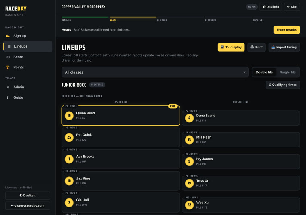306x215 pixels.
Task: Open Quinn Reed's driver card
Action: pyautogui.click(x=121, y=116)
